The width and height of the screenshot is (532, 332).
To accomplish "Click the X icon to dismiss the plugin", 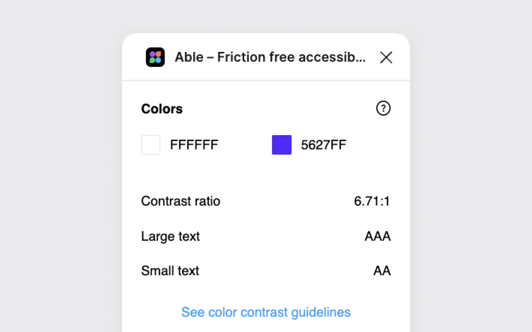I will point(386,57).
